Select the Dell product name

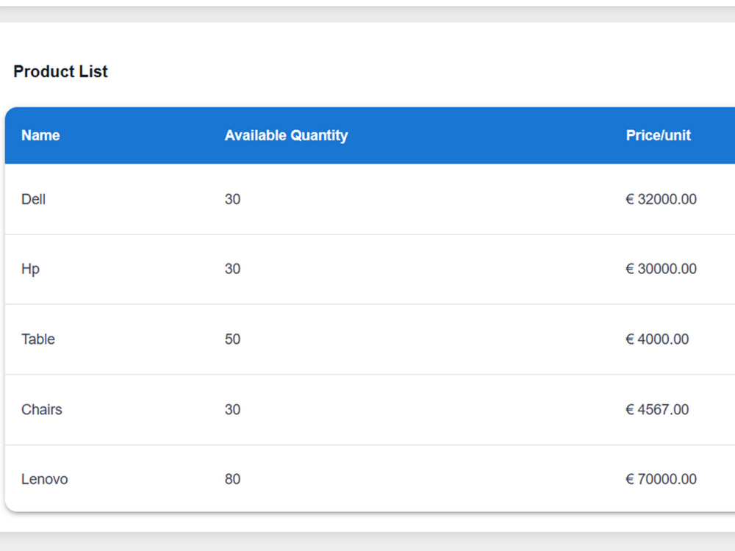click(33, 199)
